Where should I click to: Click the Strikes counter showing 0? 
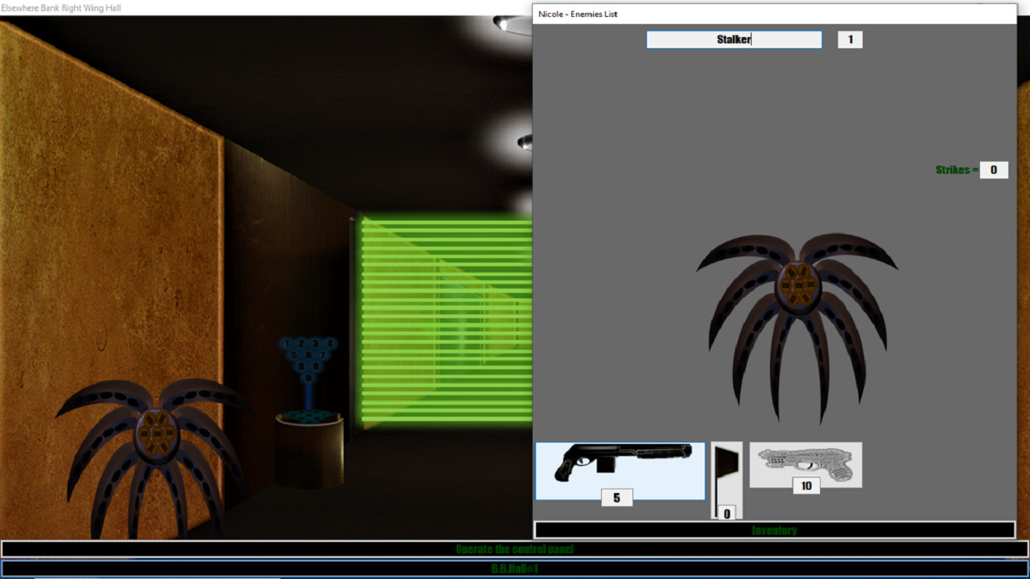993,170
